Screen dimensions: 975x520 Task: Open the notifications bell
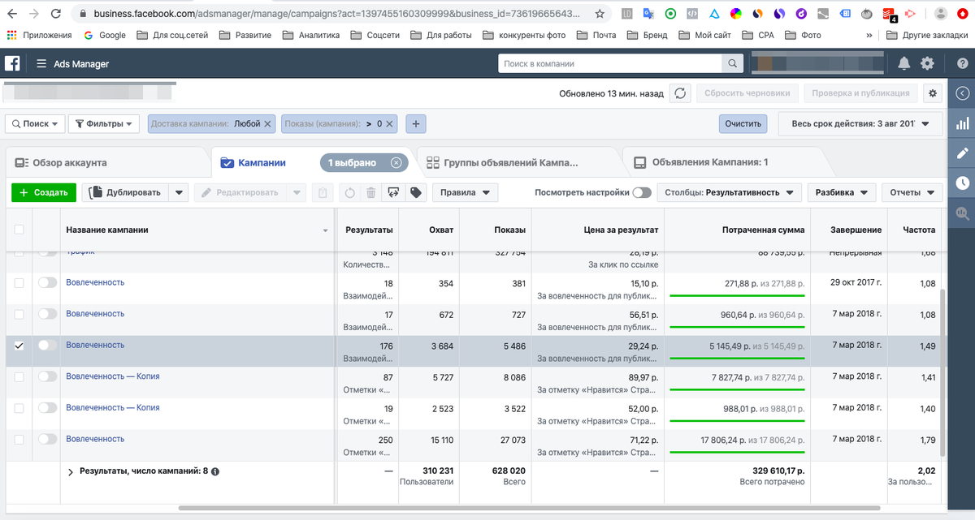[903, 64]
